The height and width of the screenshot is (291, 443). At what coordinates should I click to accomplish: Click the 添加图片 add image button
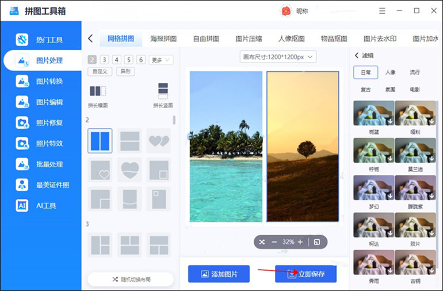[219, 274]
